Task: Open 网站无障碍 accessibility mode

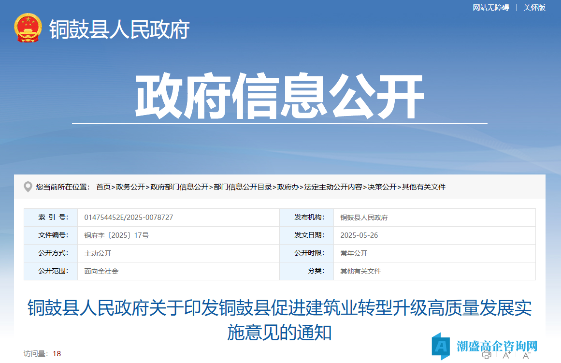Action: [x=490, y=8]
